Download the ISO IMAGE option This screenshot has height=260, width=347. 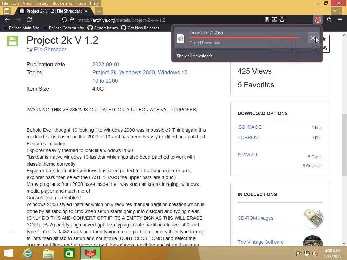click(249, 127)
